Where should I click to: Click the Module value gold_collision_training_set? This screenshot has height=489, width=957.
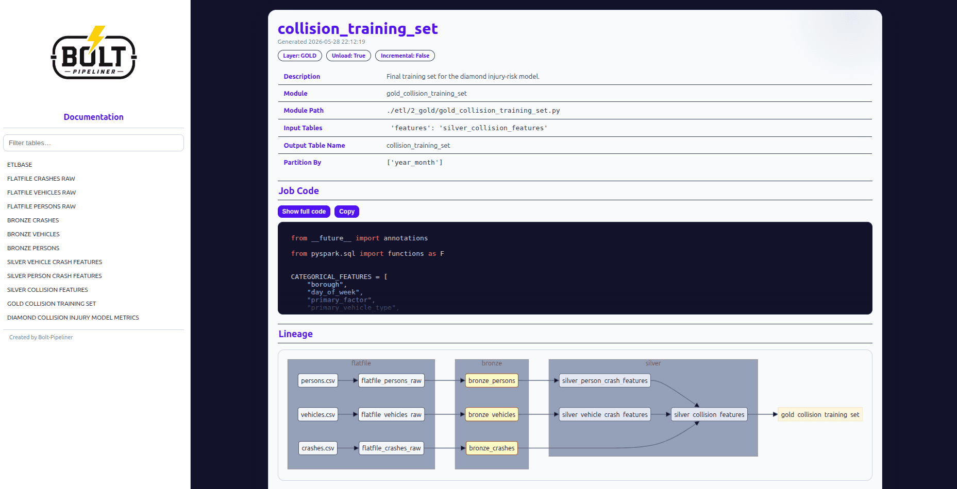427,94
